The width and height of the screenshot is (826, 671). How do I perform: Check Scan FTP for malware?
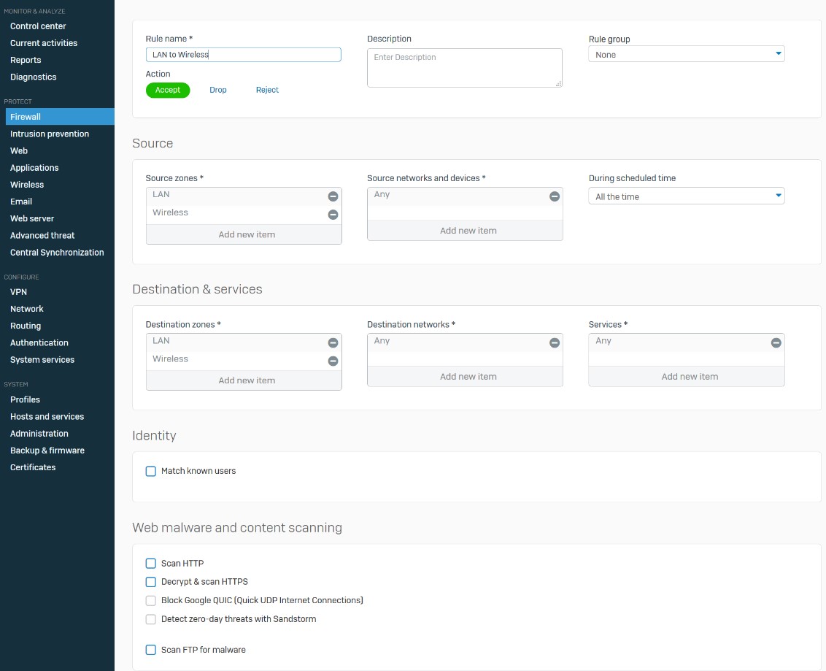coord(151,650)
